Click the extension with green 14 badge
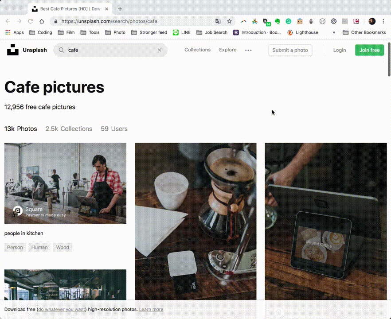 (x=266, y=22)
